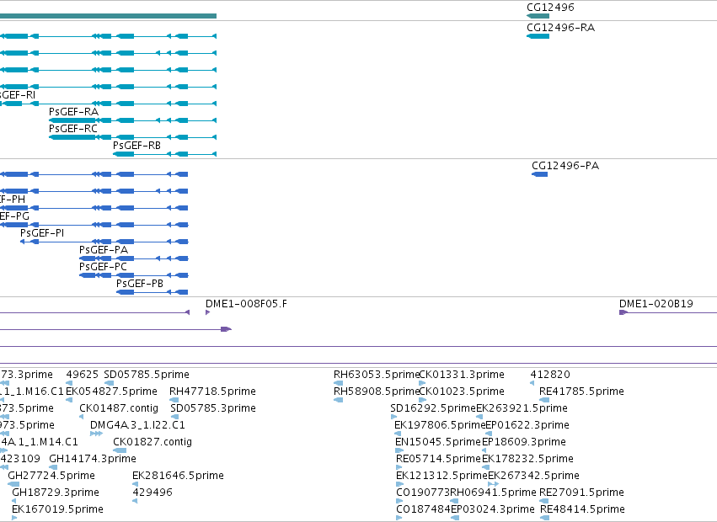Viewport: 717px width, 522px height.
Task: Open the EP01622.3prime EST label
Action: pos(527,424)
